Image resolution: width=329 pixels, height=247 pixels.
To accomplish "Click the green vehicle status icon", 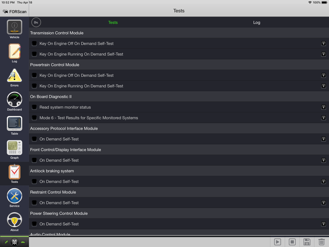I will pyautogui.click(x=23, y=242).
